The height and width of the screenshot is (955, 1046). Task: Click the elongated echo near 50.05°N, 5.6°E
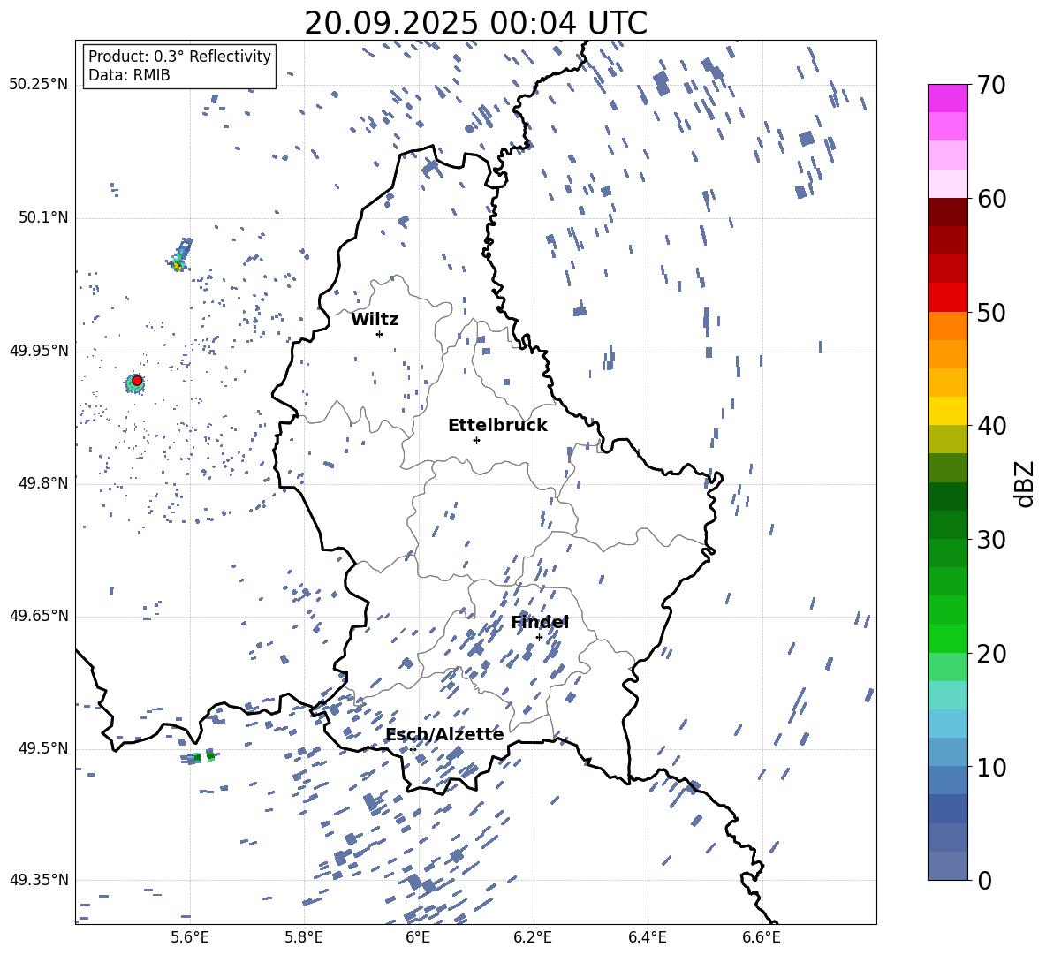(179, 255)
